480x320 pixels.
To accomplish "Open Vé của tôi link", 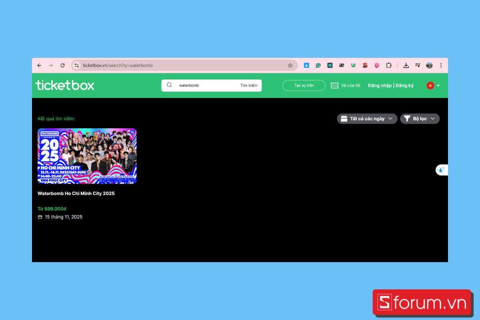I will coord(351,85).
